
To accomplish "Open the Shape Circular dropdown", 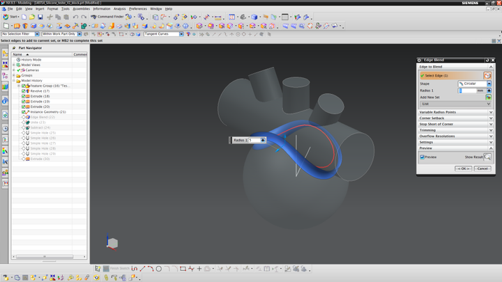I will [489, 84].
